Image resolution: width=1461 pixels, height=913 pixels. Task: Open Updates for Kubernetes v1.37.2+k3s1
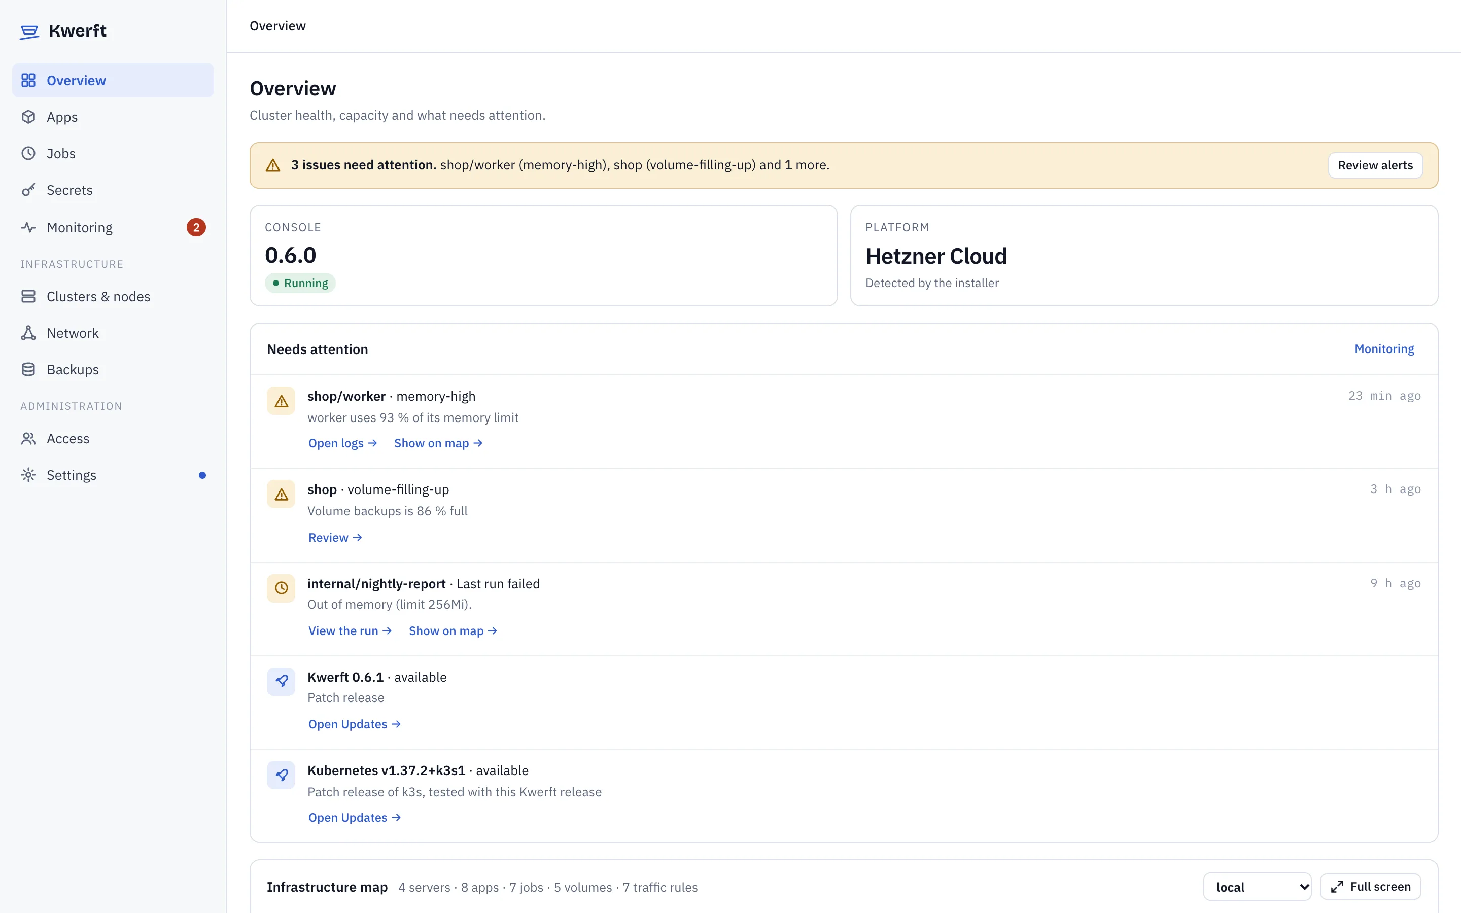click(x=355, y=818)
